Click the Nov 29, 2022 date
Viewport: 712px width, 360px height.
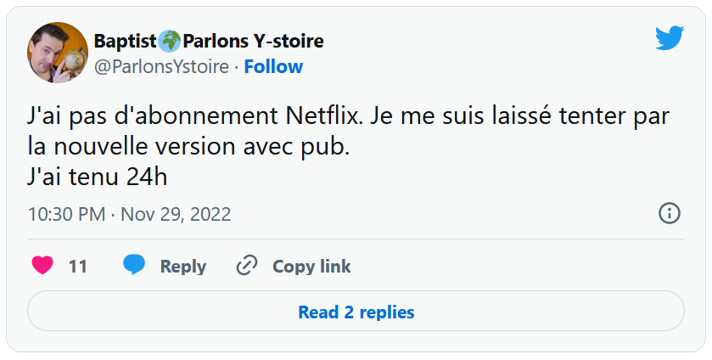point(176,213)
